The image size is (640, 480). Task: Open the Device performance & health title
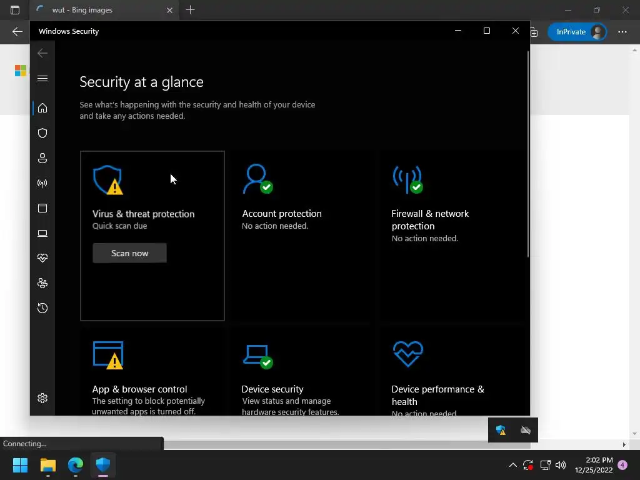[437, 395]
